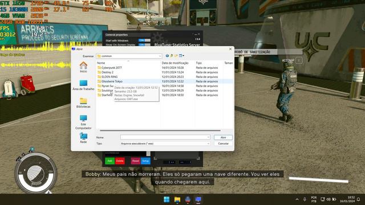The image size is (365, 205).
Task: Create a new folder in dialog
Action: (176, 56)
